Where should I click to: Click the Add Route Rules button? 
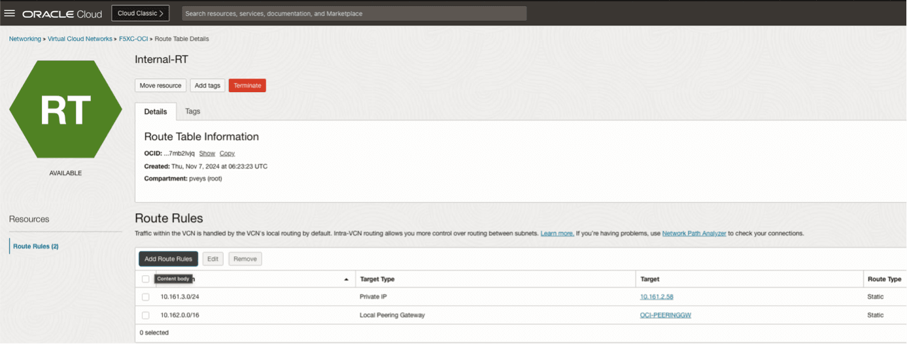[168, 259]
